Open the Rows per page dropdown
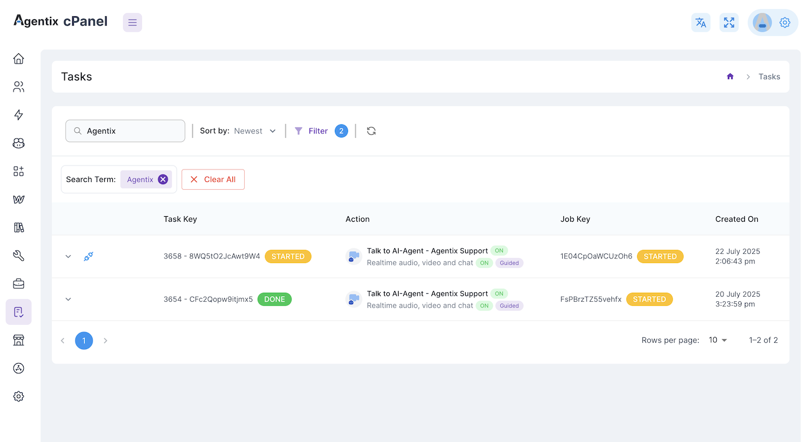 718,340
